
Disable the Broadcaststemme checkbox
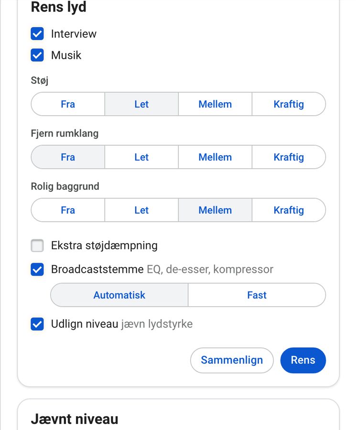(37, 269)
